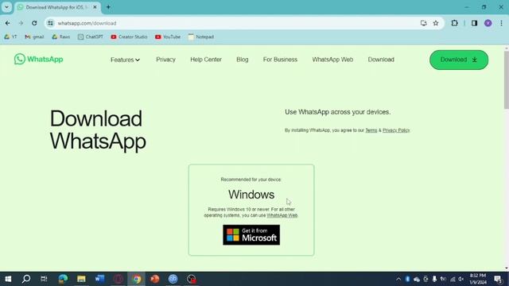Open the notification center icon
509x286 pixels.
(498, 279)
